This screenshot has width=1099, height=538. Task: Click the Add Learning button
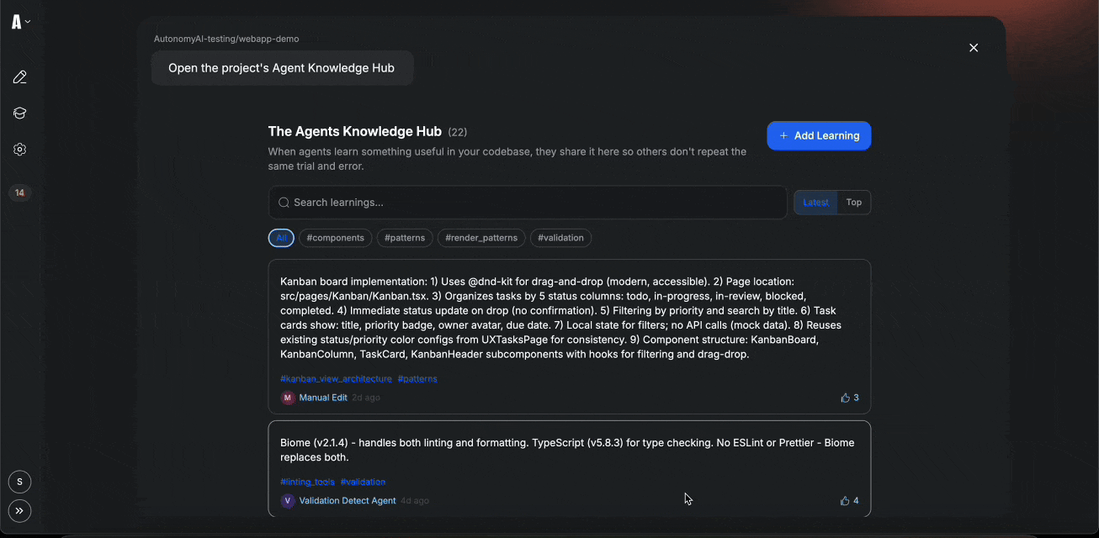point(819,135)
